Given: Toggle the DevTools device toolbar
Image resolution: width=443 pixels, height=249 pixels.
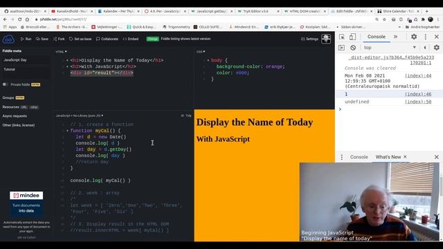Looking at the screenshot, I should point(352,37).
